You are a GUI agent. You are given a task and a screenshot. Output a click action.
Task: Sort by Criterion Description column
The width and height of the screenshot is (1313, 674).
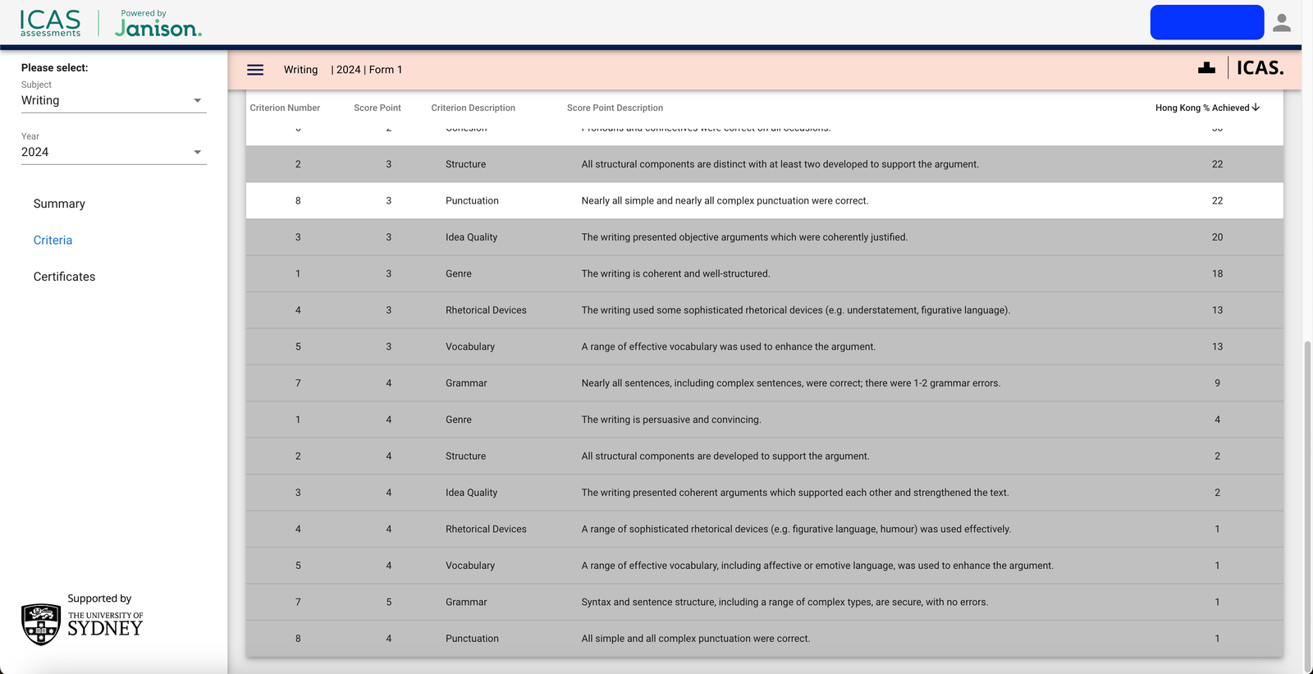pyautogui.click(x=473, y=108)
